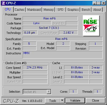View the Graphics tab

[x=73, y=10]
